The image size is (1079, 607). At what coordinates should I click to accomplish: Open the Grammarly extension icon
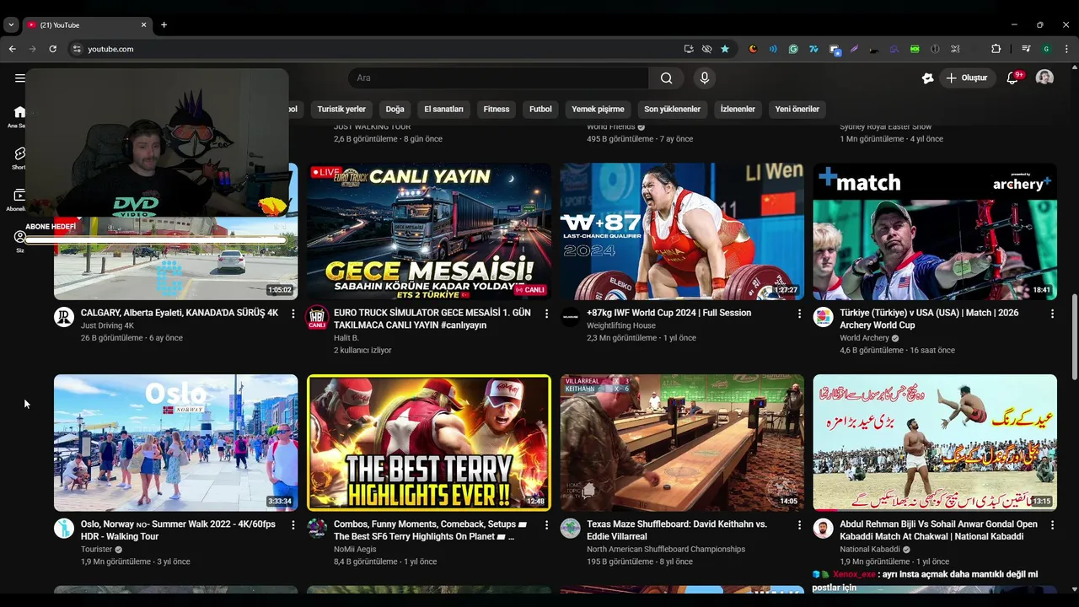click(x=793, y=49)
